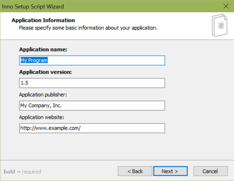Click the 'http://www.example.com/' URL text
The height and width of the screenshot is (181, 234).
pyautogui.click(x=50, y=128)
